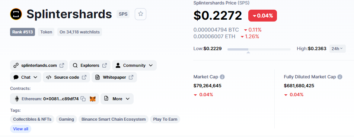This screenshot has height=137, width=354.
Task: Select the Collectibles & NFTs tag
Action: click(x=32, y=119)
